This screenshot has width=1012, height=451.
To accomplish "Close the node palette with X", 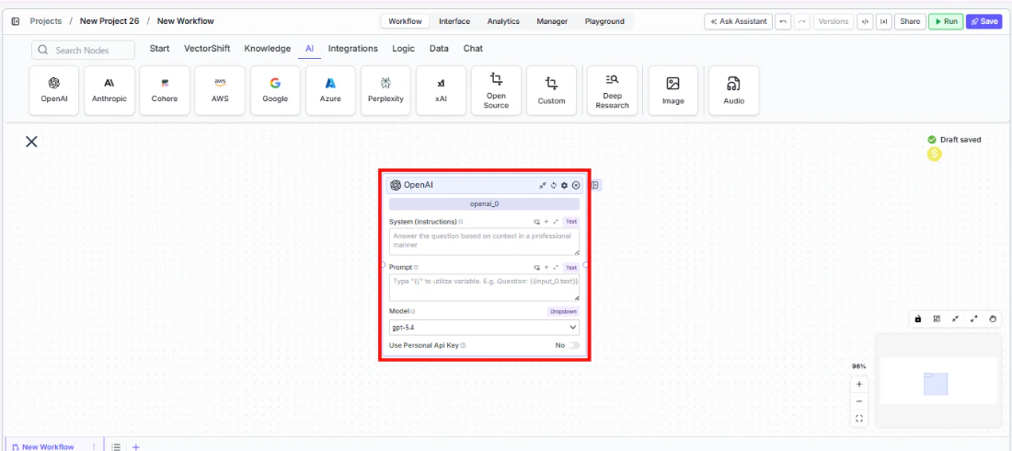I will point(31,142).
